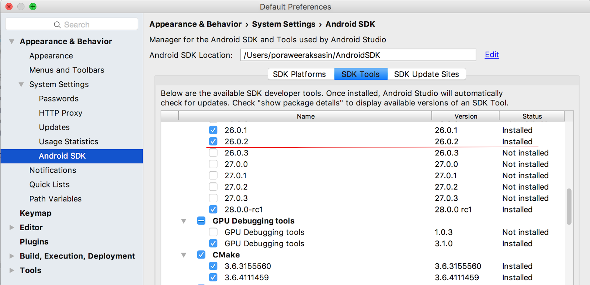Click version cell 1.0.3
590x285 pixels.
(x=444, y=232)
